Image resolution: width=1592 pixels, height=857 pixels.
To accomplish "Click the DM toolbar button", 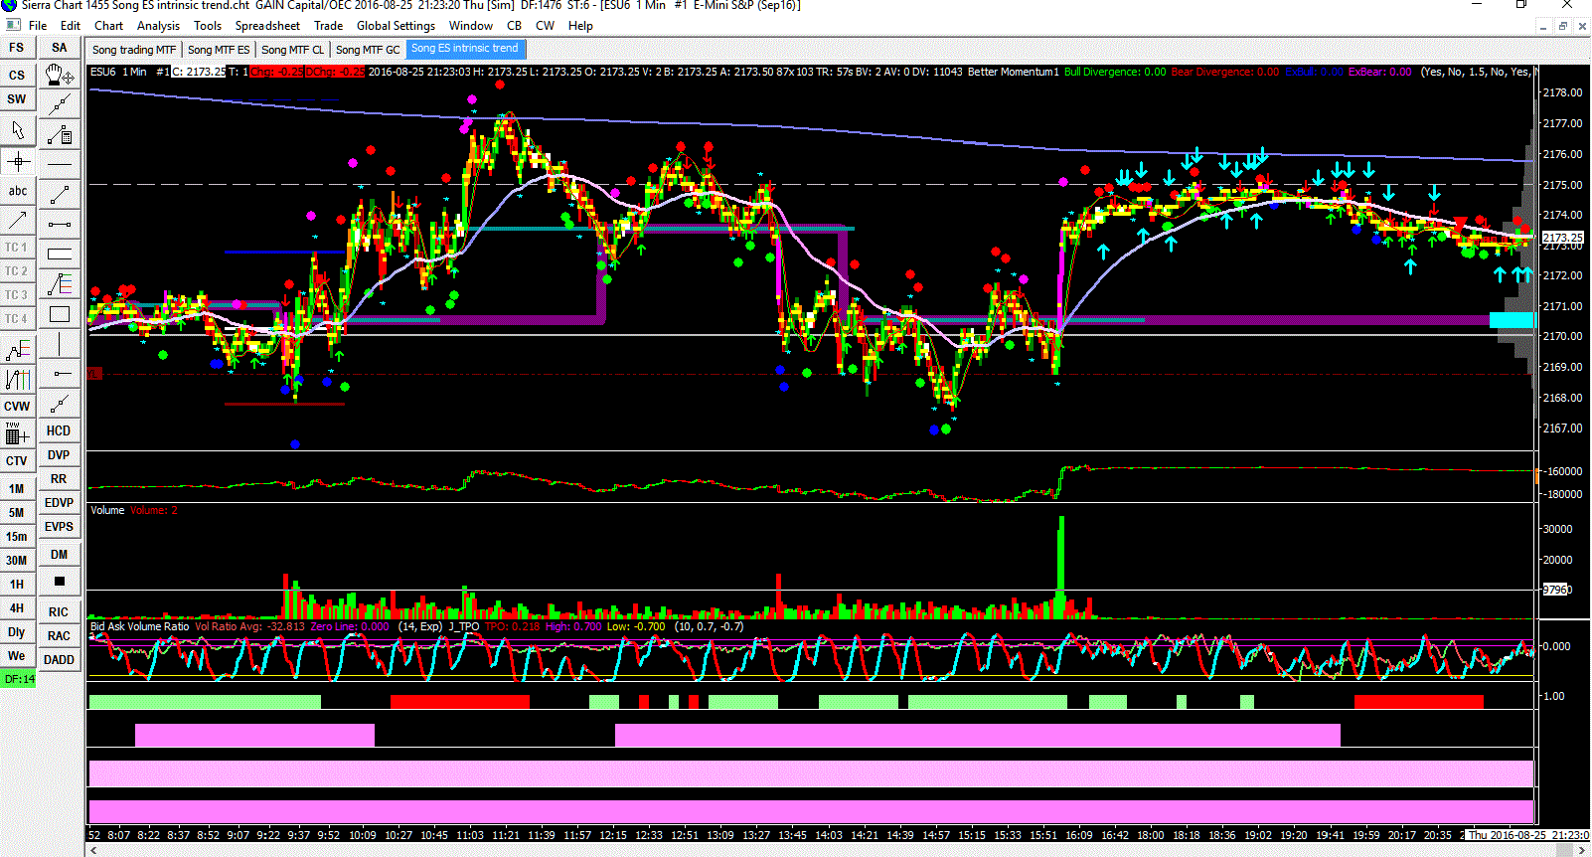I will pos(59,555).
